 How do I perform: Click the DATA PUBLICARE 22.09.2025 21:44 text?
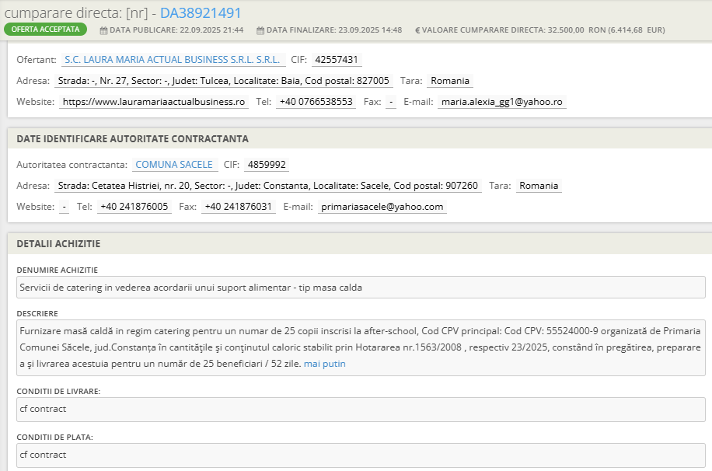coord(176,30)
